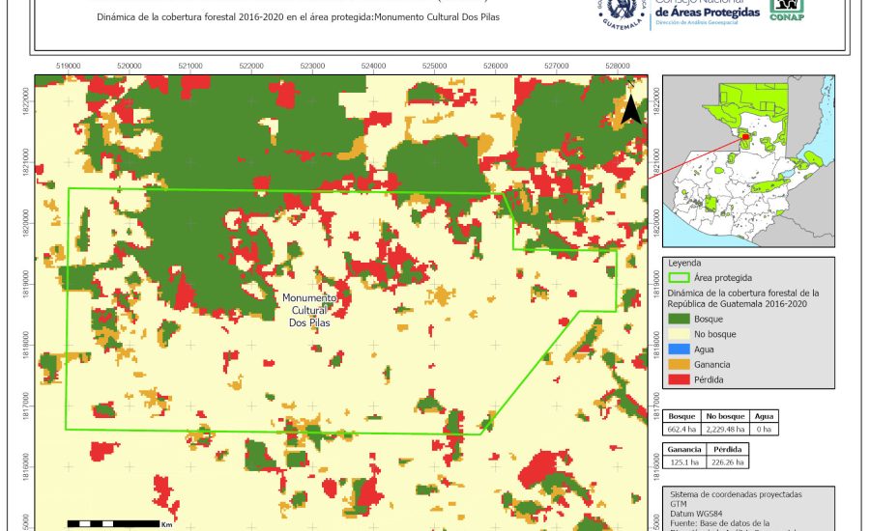Image resolution: width=870 pixels, height=531 pixels.
Task: Click the Bosque dark green legend swatch
Action: (x=679, y=319)
